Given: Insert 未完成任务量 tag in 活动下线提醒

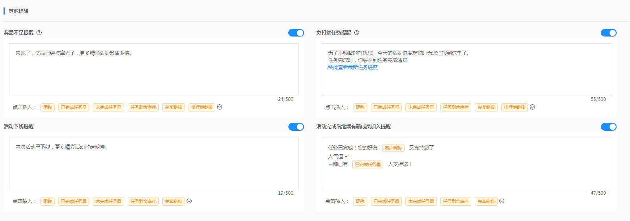Looking at the screenshot, I should 108,201.
